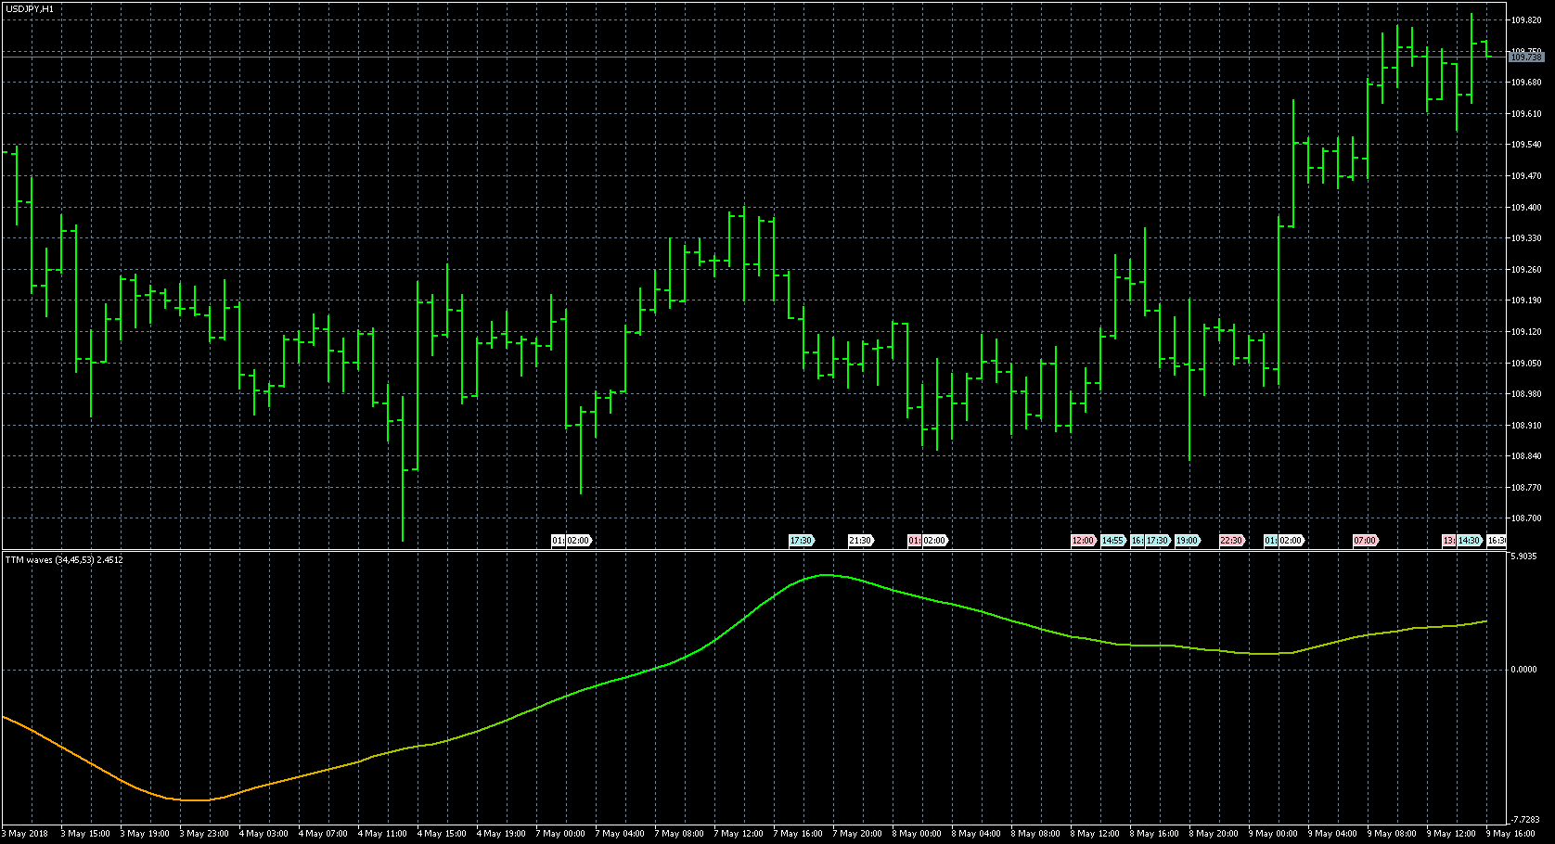Screen dimensions: 1555x844
Task: Click the 8 May 12:00 time label
Action: tap(1095, 834)
